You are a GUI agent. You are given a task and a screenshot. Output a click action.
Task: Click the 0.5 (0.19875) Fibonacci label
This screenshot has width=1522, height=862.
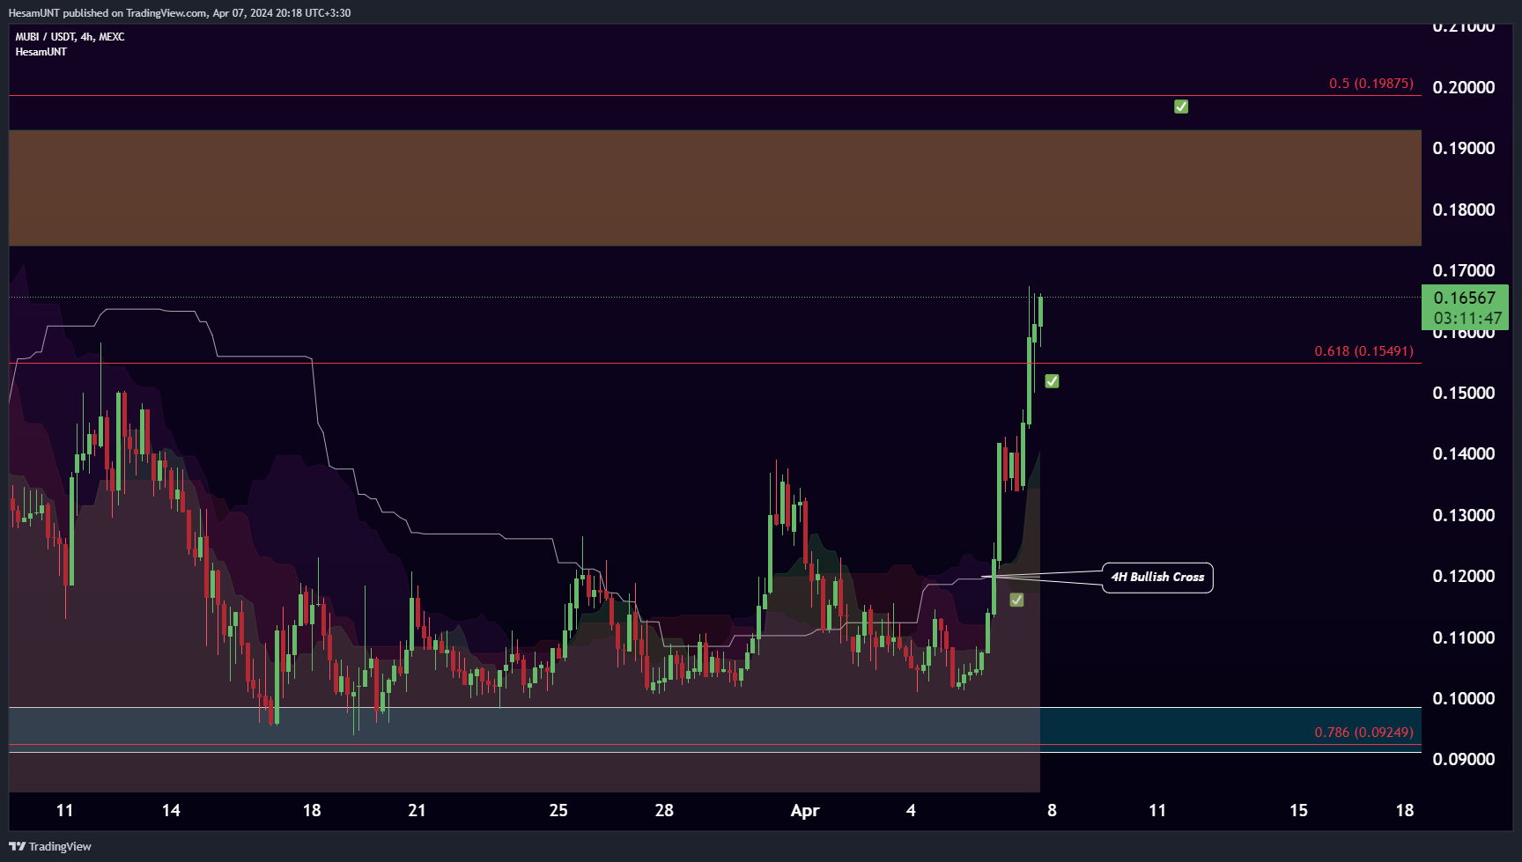(x=1371, y=83)
